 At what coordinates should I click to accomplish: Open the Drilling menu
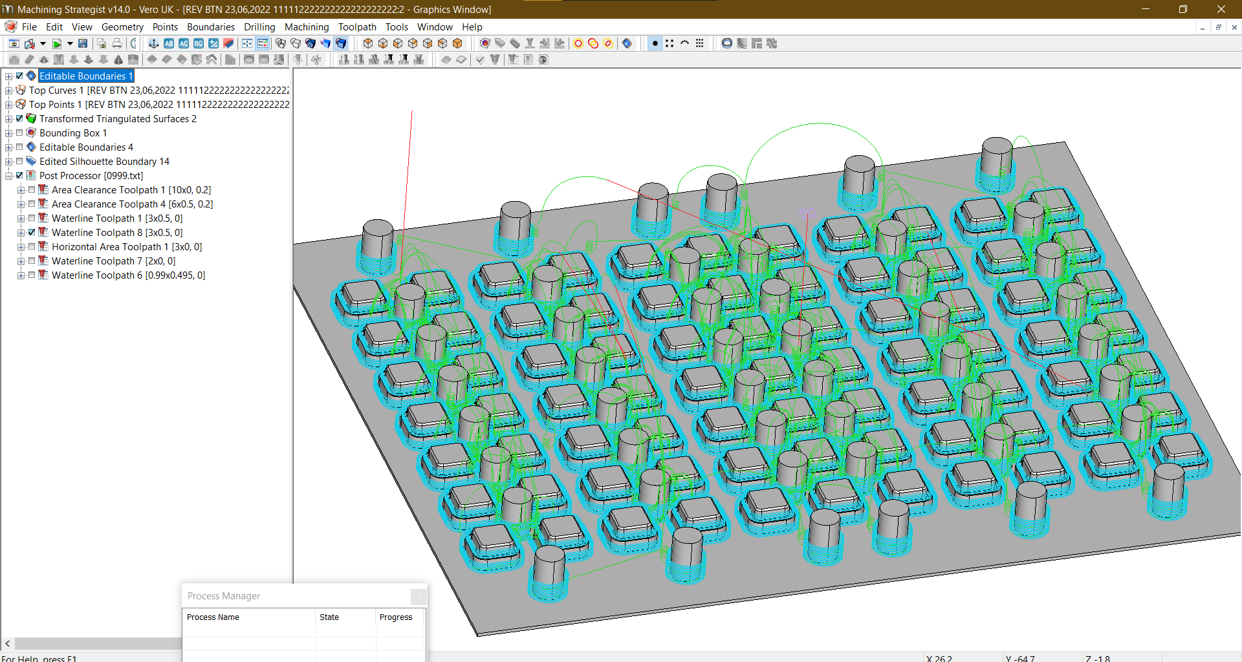coord(259,27)
